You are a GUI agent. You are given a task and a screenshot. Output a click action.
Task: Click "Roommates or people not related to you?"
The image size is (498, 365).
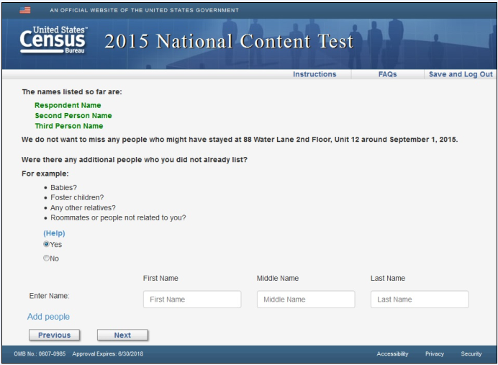[x=118, y=218]
